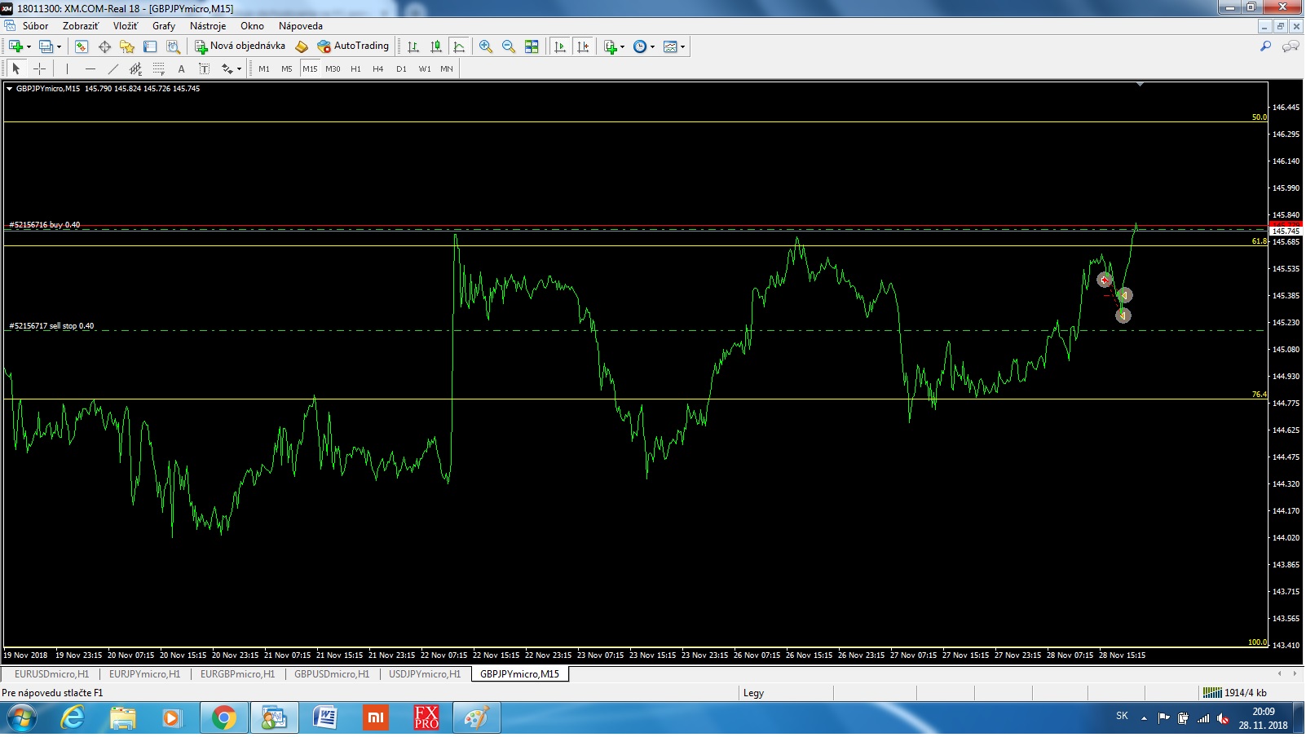
Task: Select the Fibonacci retracement tool
Action: [159, 69]
